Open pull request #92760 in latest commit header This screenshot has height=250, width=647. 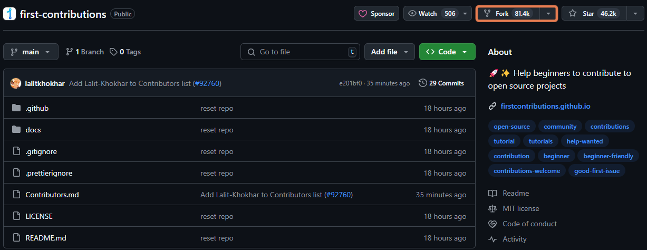point(207,83)
